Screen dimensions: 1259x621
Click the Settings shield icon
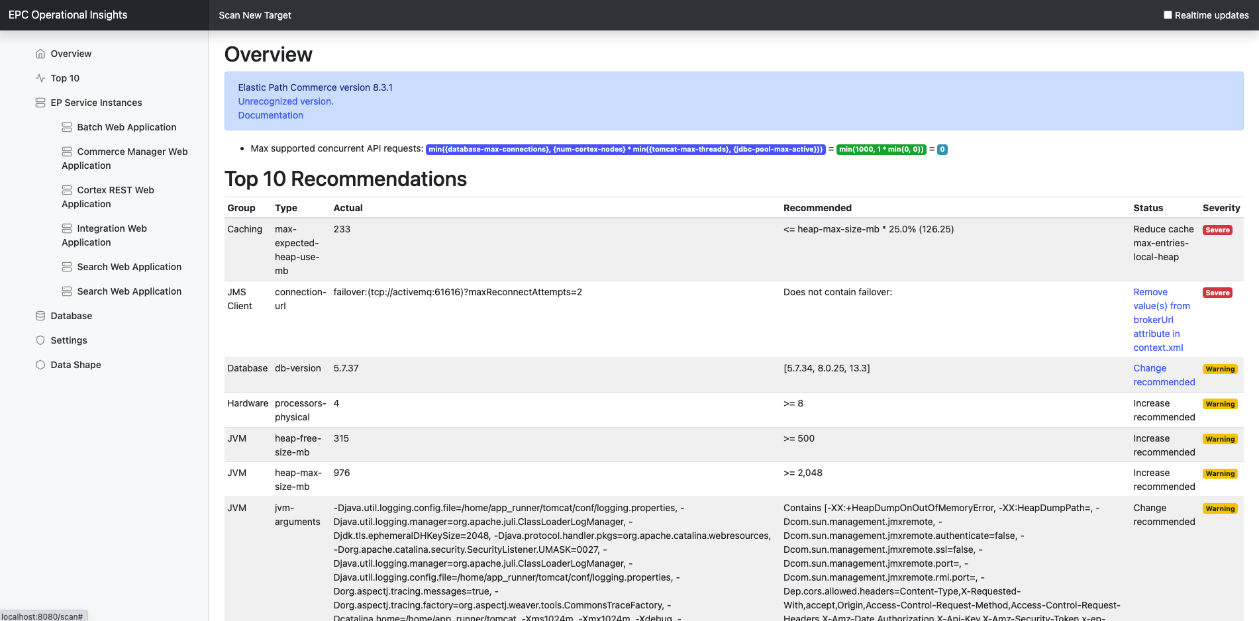[40, 340]
